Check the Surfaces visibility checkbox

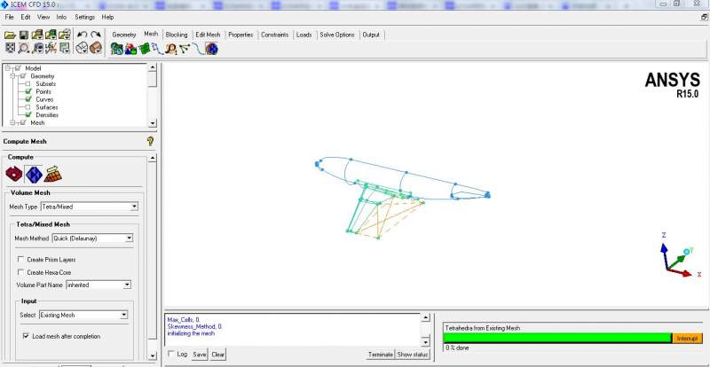(x=28, y=107)
